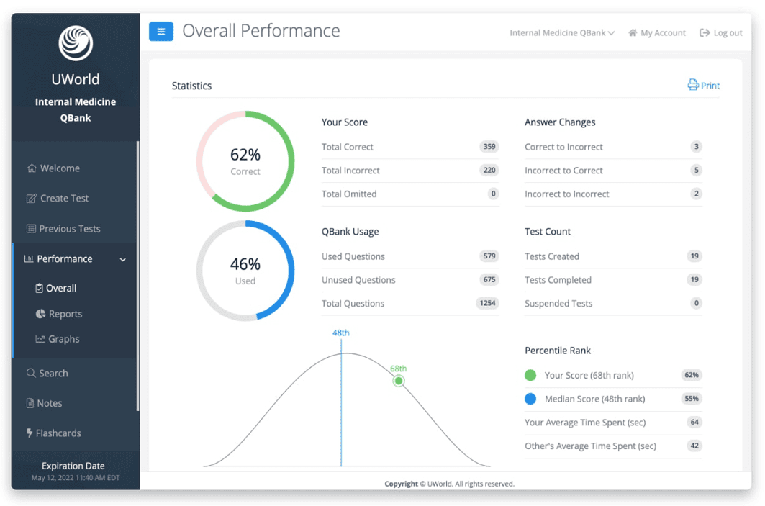Screen dimensions: 765x506
Task: Open the Internal Medicine QBank dropdown
Action: pyautogui.click(x=562, y=32)
